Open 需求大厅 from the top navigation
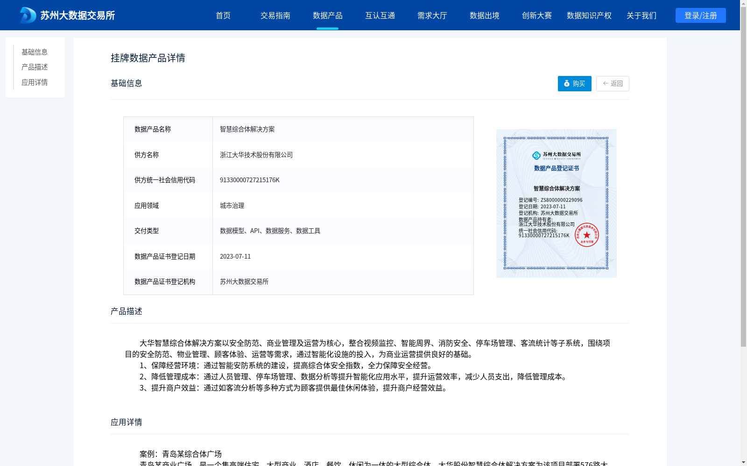The image size is (747, 466). click(x=432, y=15)
